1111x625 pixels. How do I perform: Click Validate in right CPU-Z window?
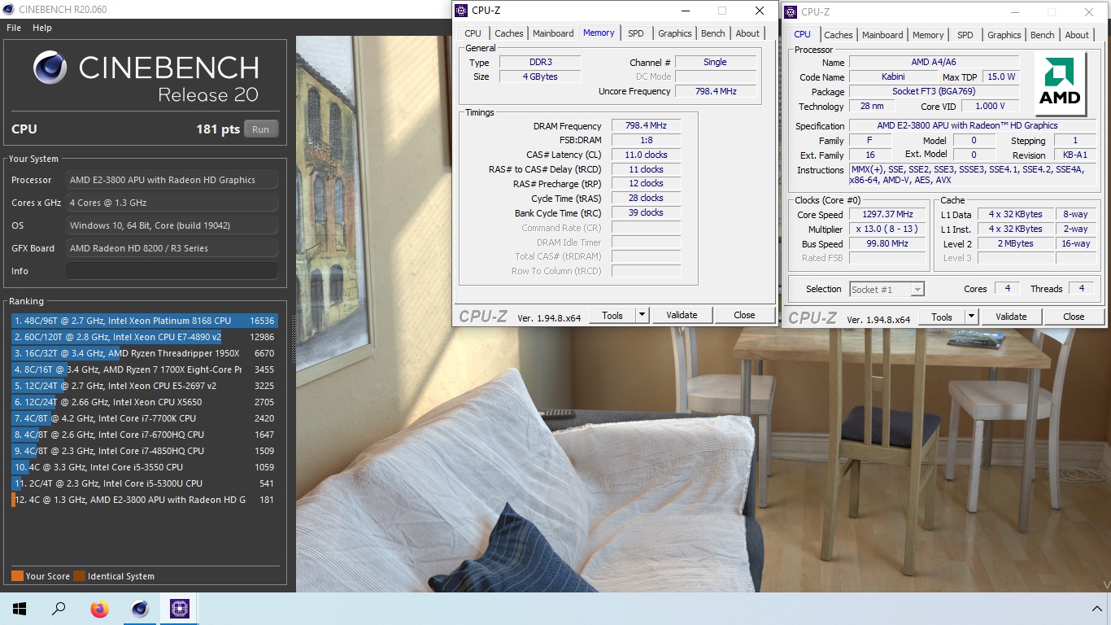coord(1011,317)
